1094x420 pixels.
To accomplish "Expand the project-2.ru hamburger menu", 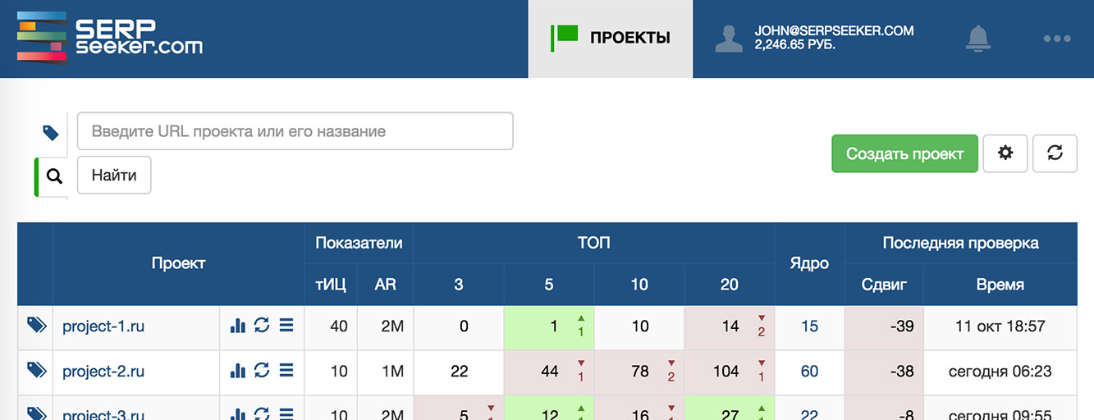I will coord(286,371).
